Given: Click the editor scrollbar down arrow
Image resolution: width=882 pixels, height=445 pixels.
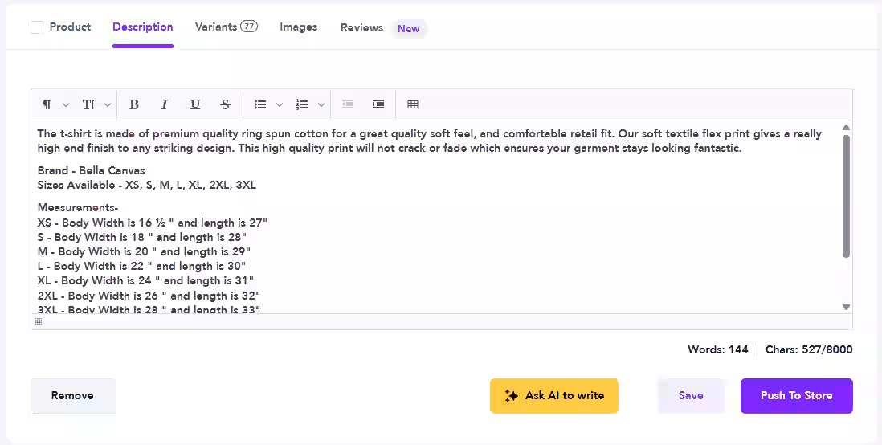Looking at the screenshot, I should [x=846, y=307].
